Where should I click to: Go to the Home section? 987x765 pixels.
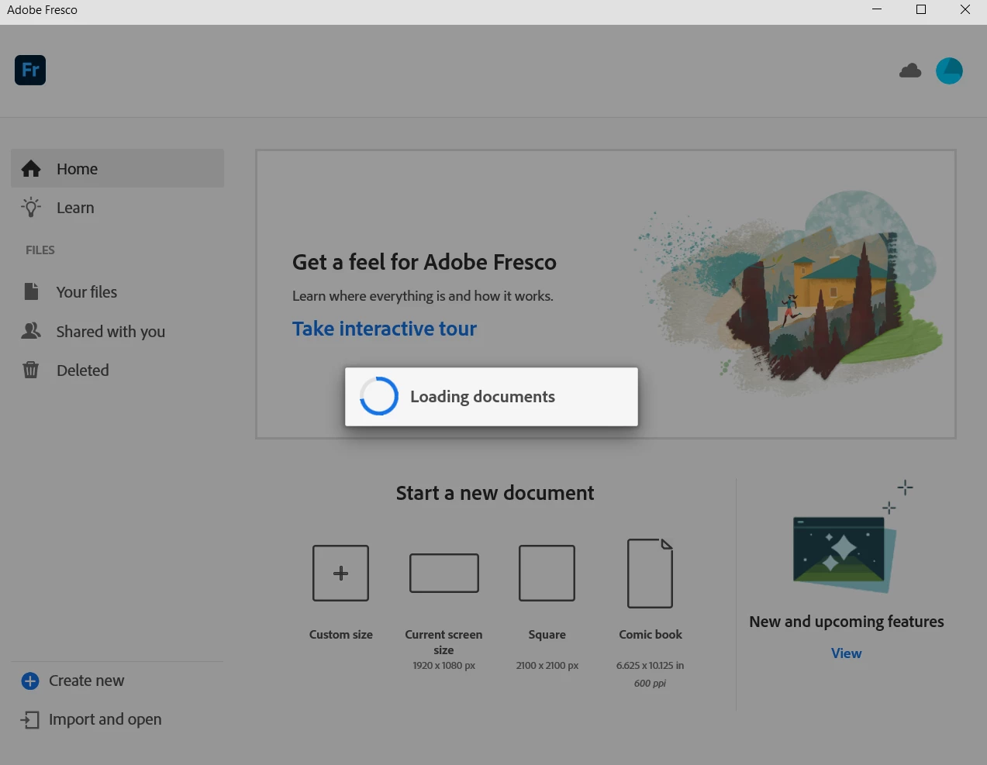[117, 168]
